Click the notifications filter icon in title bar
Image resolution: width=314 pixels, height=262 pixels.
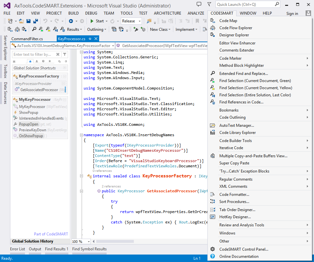click(x=209, y=4)
